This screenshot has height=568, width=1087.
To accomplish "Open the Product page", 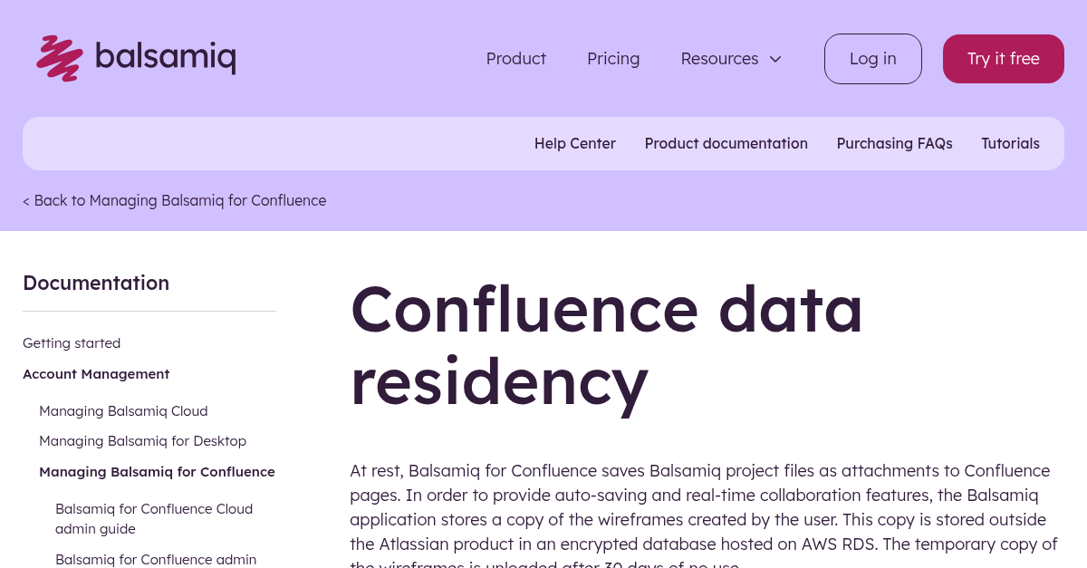I will pos(516,59).
